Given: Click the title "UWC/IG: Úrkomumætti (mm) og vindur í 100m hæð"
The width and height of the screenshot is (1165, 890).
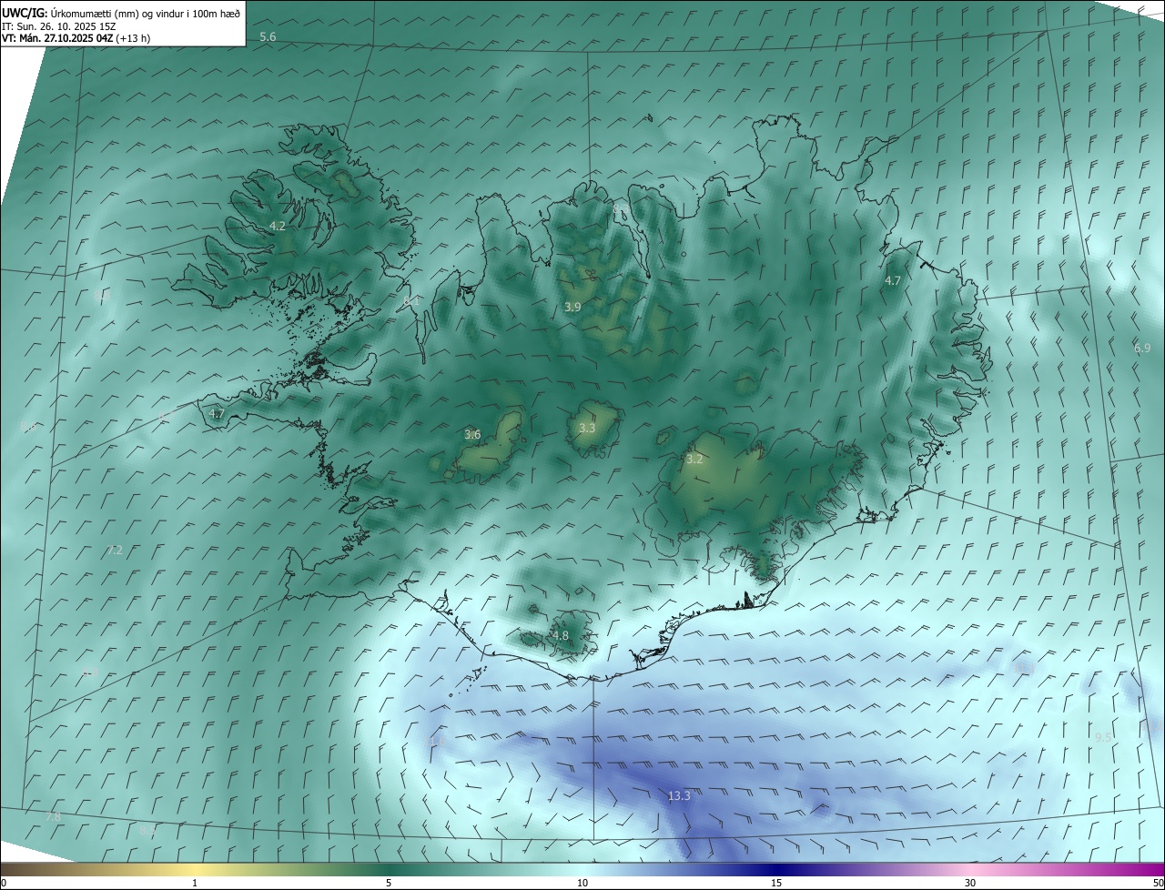Looking at the screenshot, I should tap(120, 13).
